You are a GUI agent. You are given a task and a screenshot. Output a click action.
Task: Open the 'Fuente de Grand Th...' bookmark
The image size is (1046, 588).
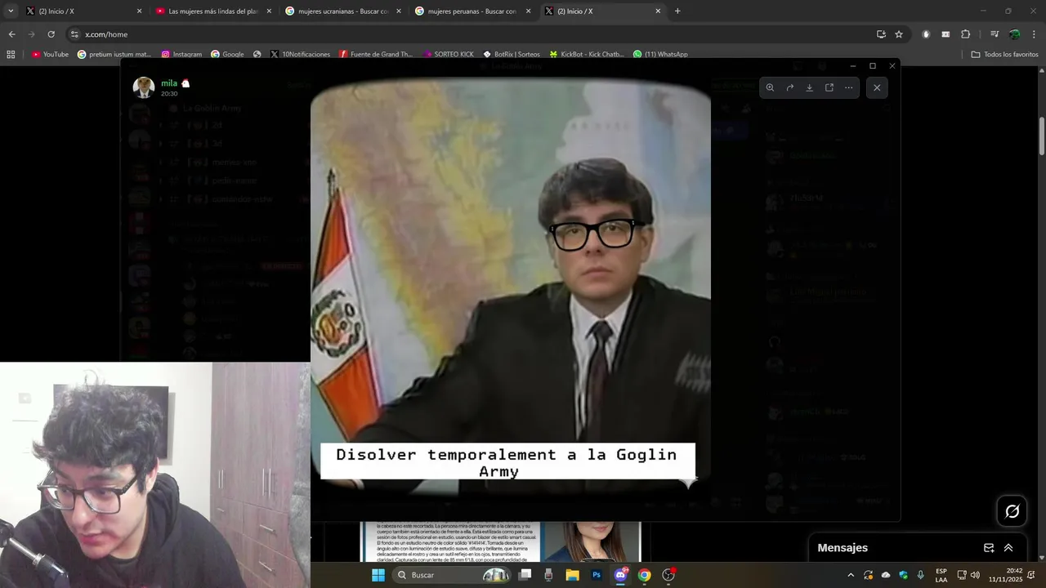(376, 54)
